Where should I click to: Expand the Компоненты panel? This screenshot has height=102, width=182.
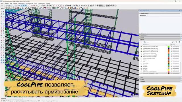[x=160, y=36]
